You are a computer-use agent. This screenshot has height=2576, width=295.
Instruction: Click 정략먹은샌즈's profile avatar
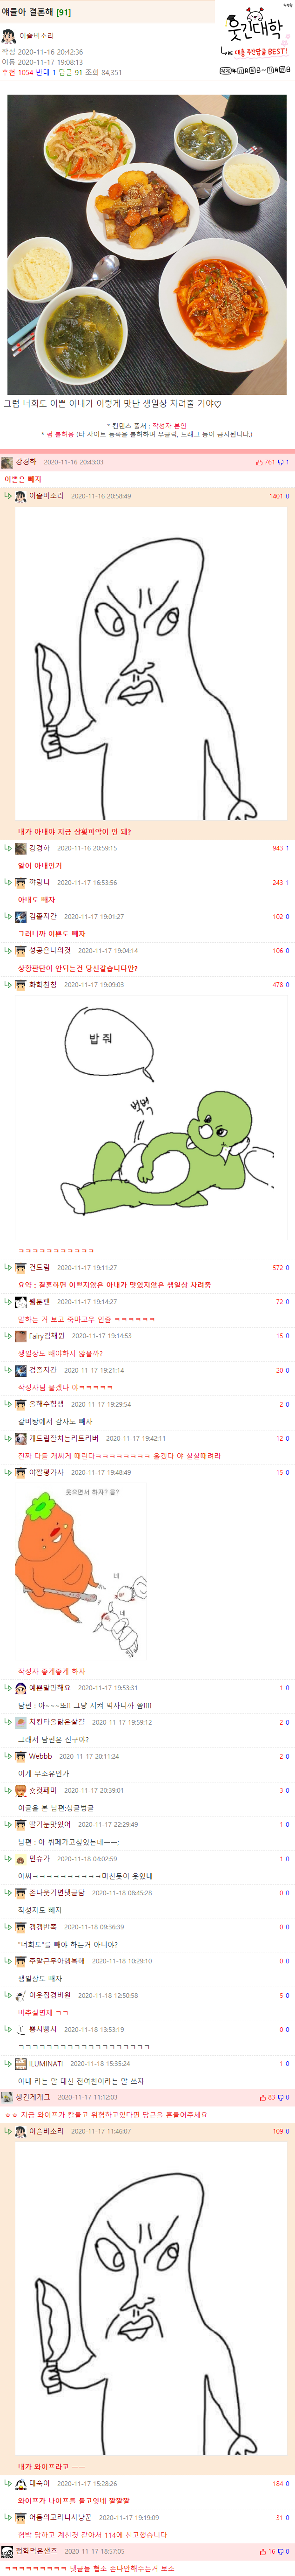pyautogui.click(x=7, y=2551)
